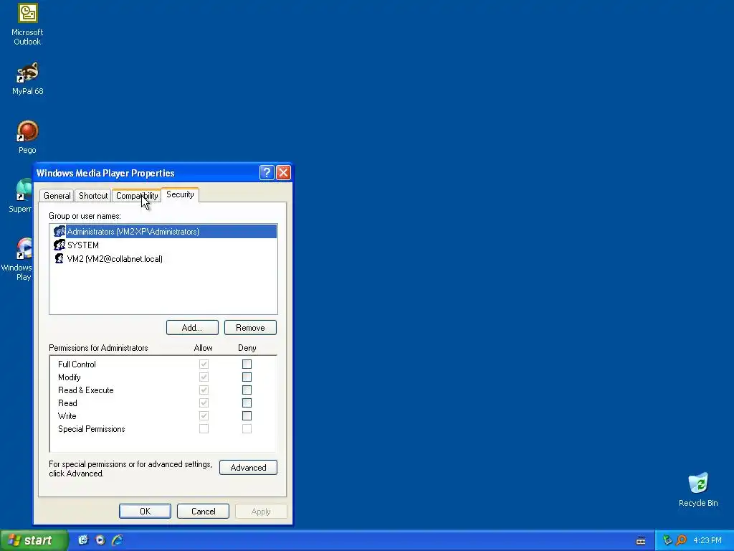The image size is (734, 551).
Task: Click the Start button
Action: coord(34,540)
